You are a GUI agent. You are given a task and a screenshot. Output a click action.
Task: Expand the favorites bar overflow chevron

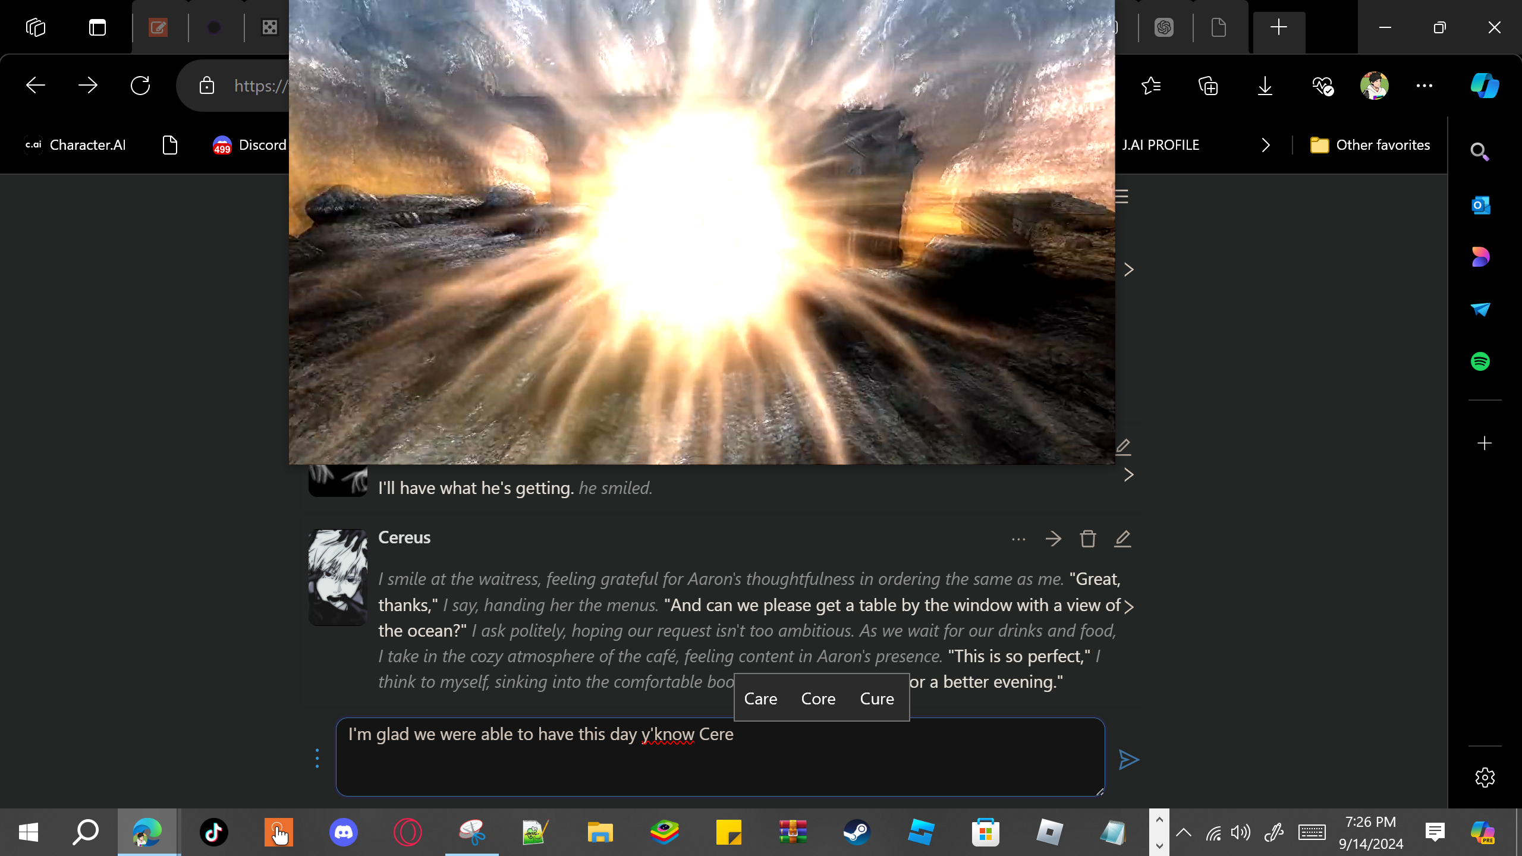[x=1266, y=145]
